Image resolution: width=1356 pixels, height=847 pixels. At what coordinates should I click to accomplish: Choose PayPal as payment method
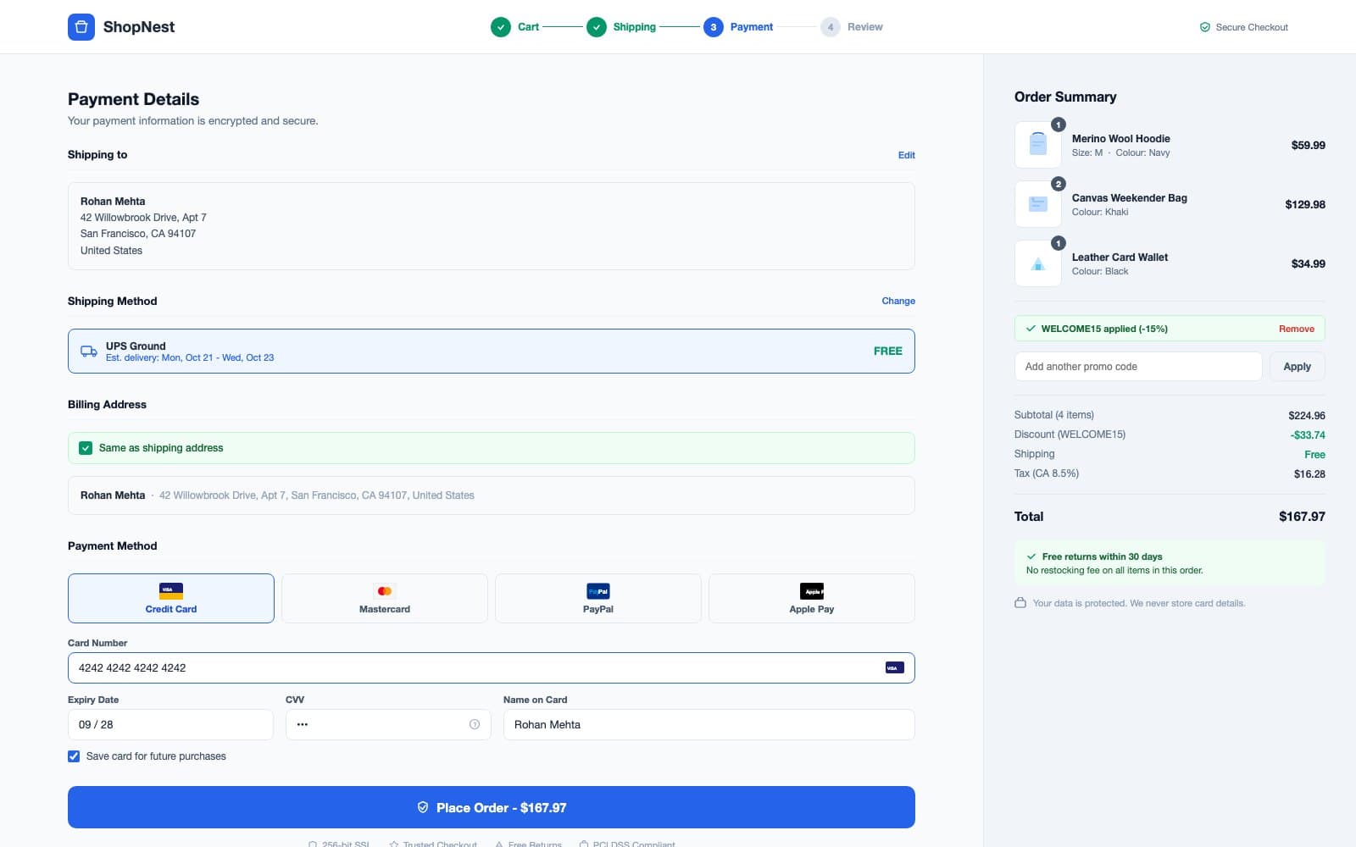tap(598, 598)
